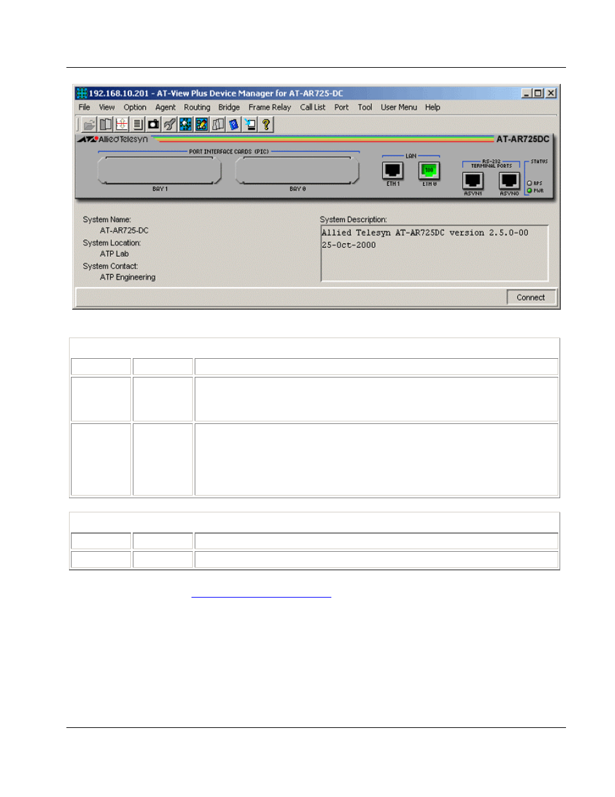Image resolution: width=615 pixels, height=797 pixels.
Task: Open the Frame Relay menu
Action: point(269,107)
